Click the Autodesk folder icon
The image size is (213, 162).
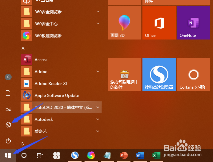click(27, 119)
